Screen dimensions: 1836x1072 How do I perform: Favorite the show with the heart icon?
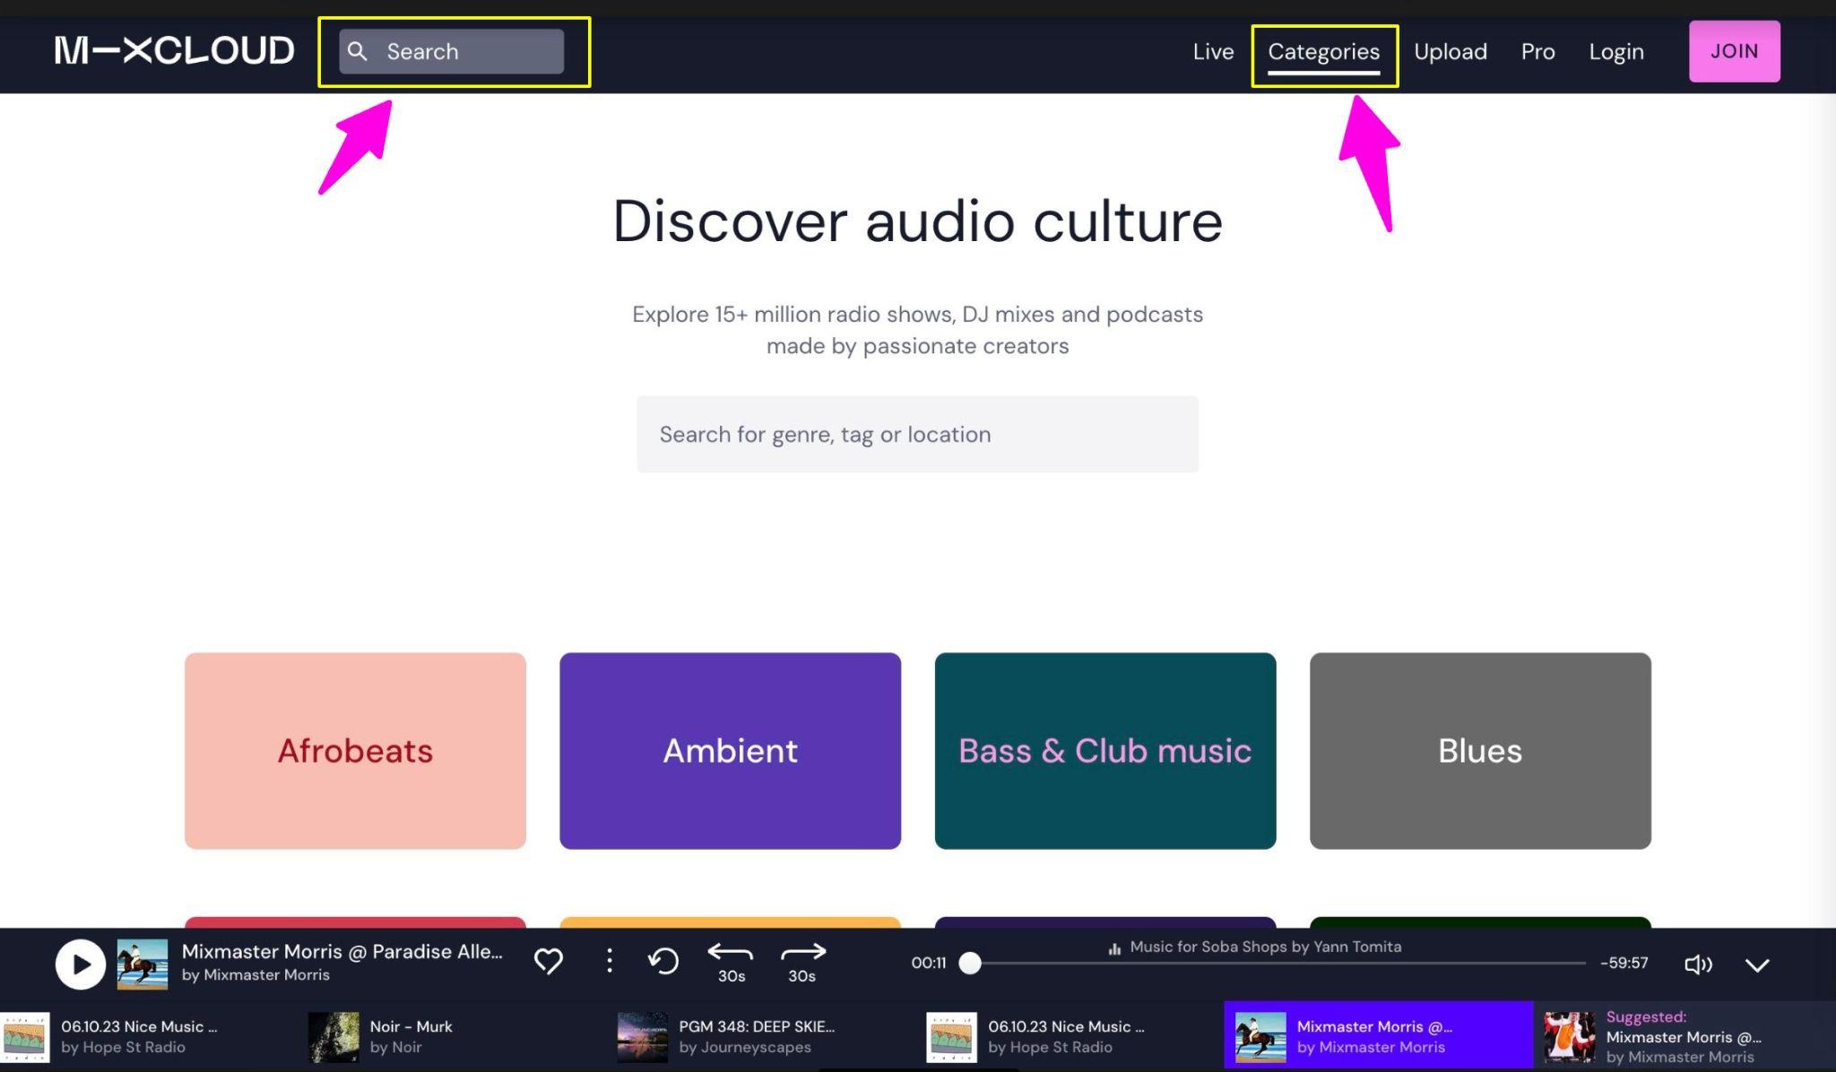click(548, 961)
